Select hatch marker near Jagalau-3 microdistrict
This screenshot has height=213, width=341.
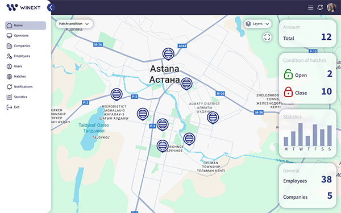point(143,114)
